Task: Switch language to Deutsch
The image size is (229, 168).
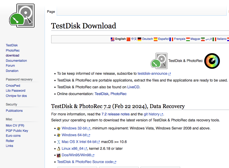Action: click(x=148, y=39)
